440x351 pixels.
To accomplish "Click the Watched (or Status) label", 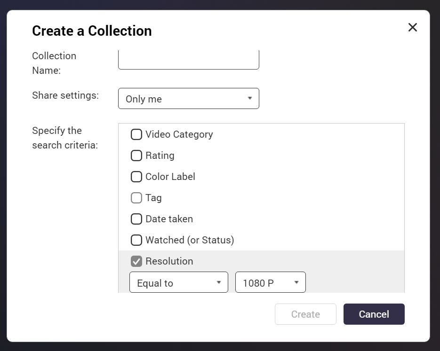I will coord(190,240).
